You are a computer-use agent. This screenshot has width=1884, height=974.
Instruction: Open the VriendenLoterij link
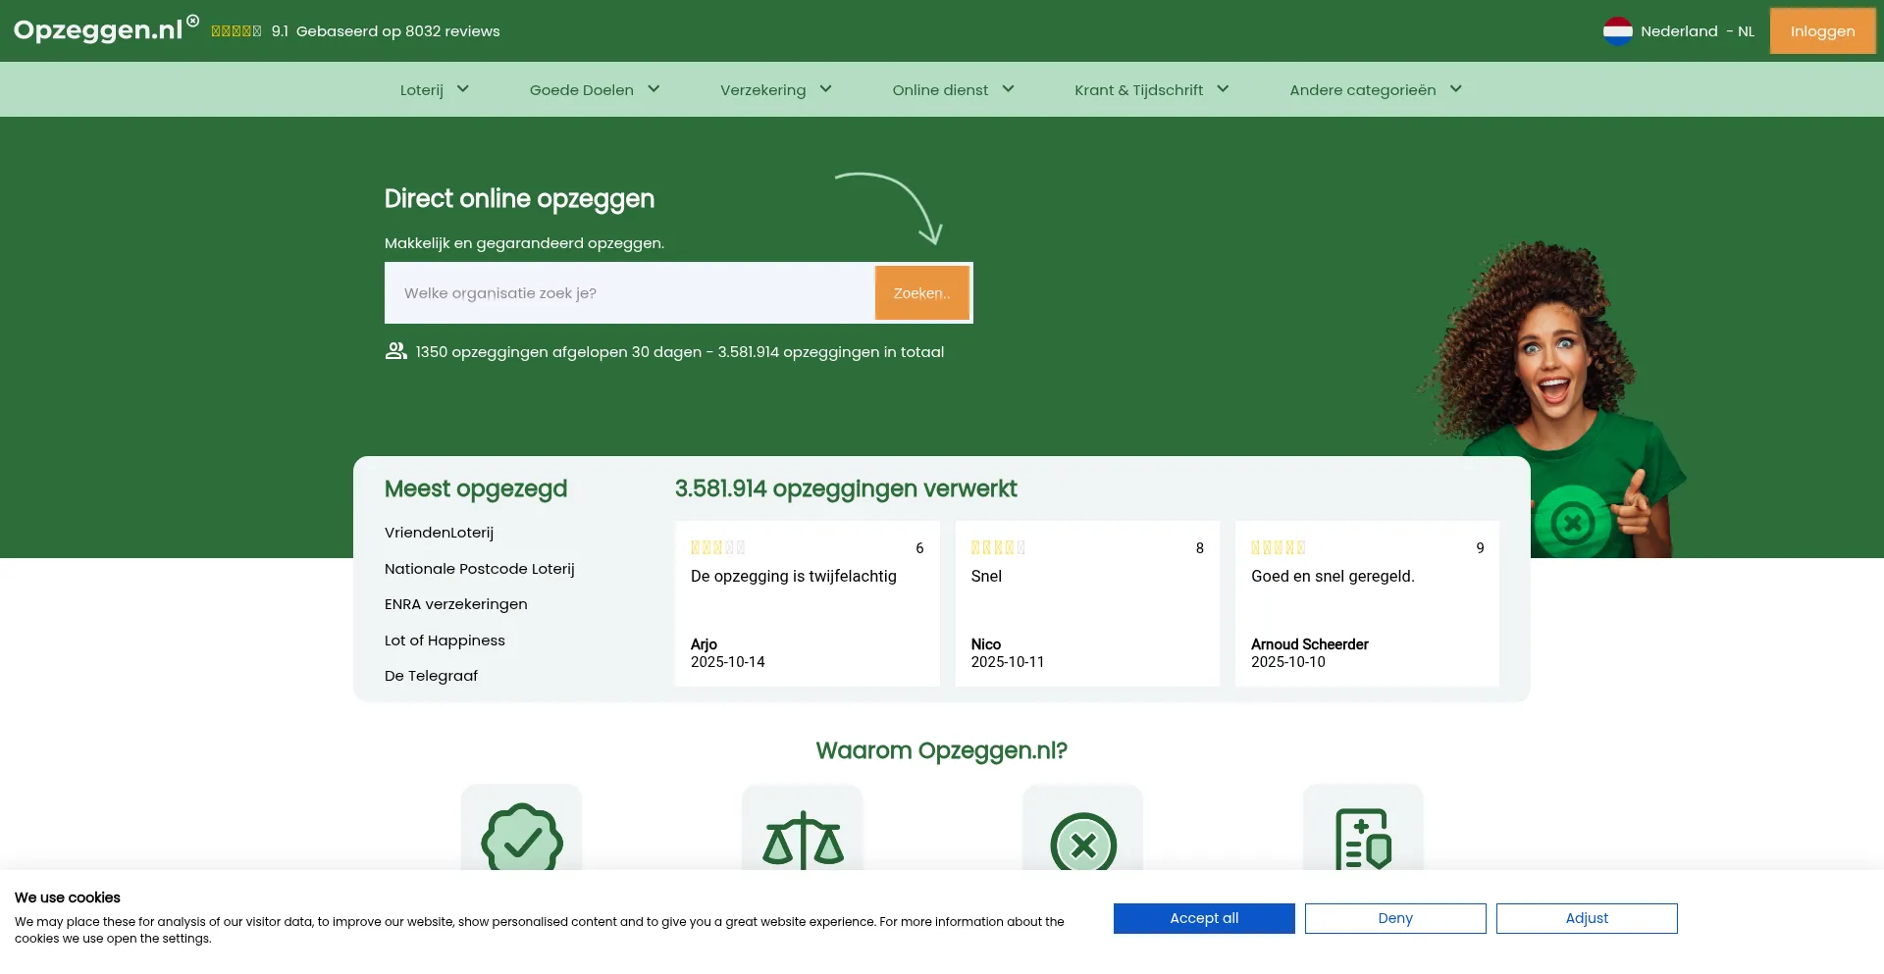[x=439, y=533]
